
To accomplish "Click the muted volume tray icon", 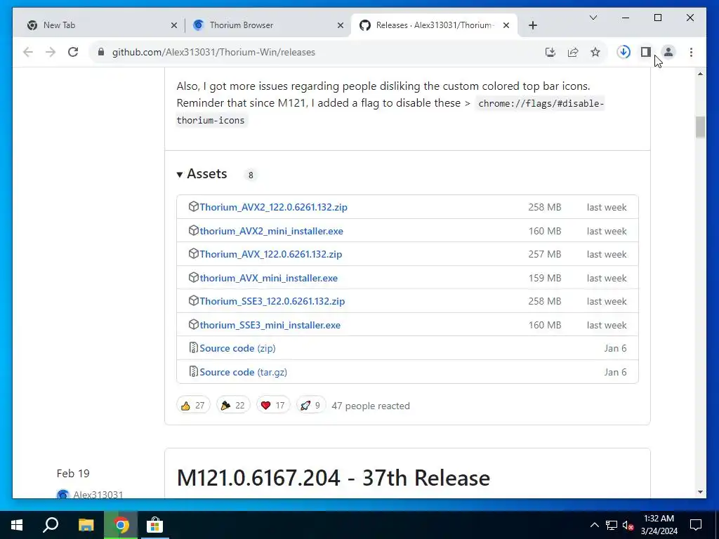I will [628, 525].
